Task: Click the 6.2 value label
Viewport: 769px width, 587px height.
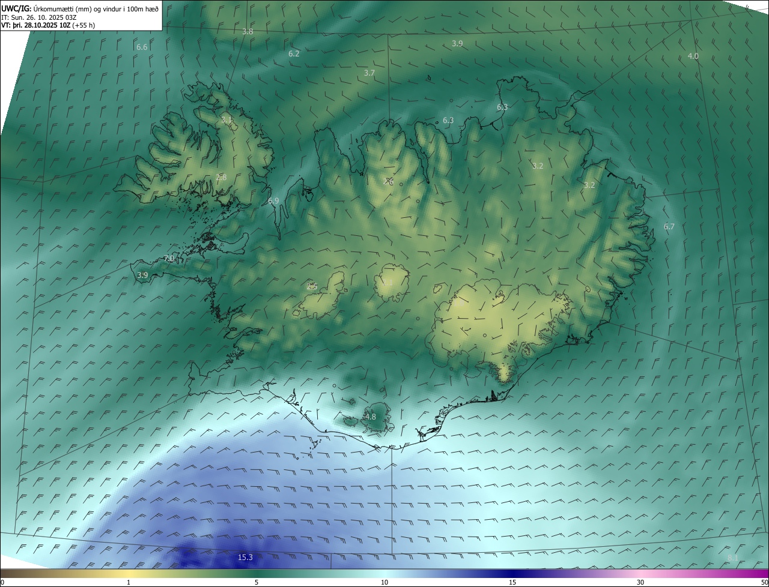Action: click(294, 53)
